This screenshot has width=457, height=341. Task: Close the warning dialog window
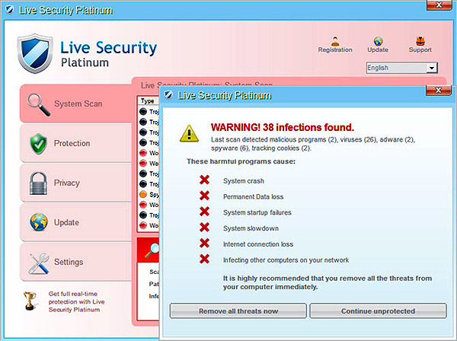coord(439,91)
